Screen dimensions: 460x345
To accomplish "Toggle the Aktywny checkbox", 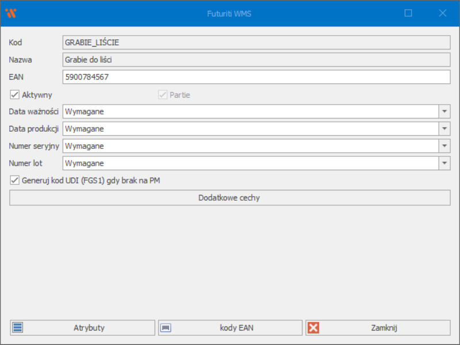I will click(x=14, y=95).
